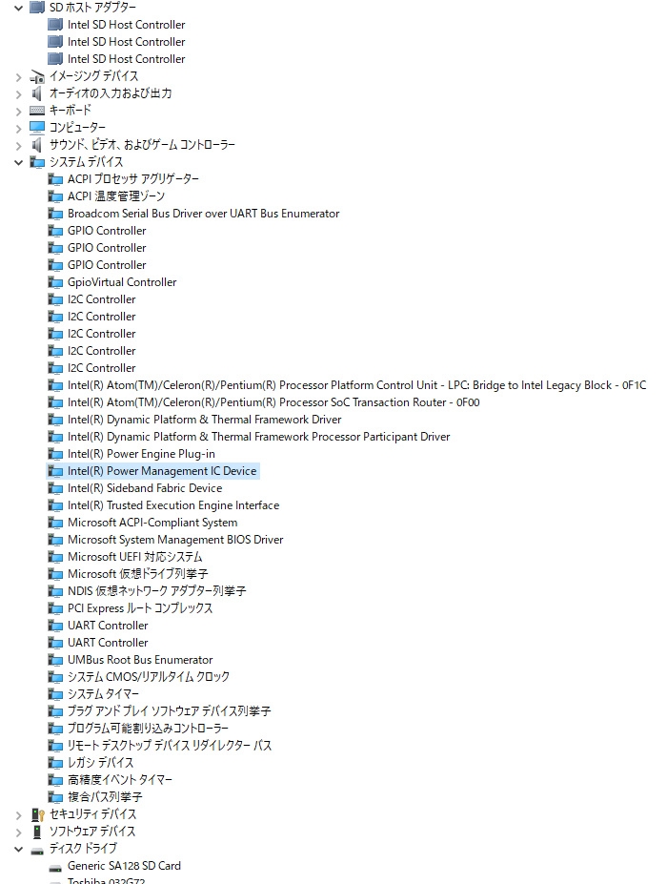Select システム CMOS/リアルタイム クロック
The height and width of the screenshot is (884, 667).
pyautogui.click(x=148, y=677)
